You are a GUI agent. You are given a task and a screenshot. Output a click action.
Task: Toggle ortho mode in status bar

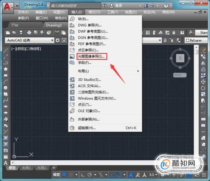coord(83,175)
